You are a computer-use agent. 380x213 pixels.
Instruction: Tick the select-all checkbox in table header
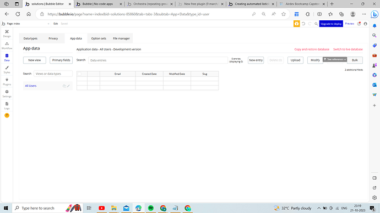(79, 74)
